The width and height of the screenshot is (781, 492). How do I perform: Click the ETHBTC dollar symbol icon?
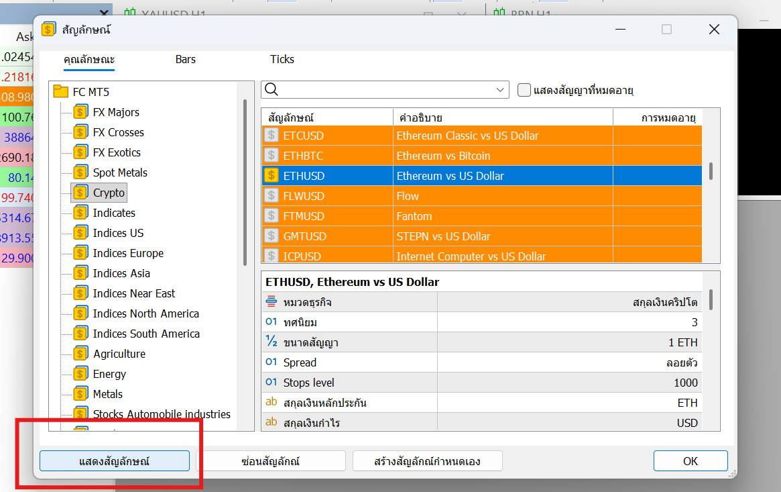point(272,156)
